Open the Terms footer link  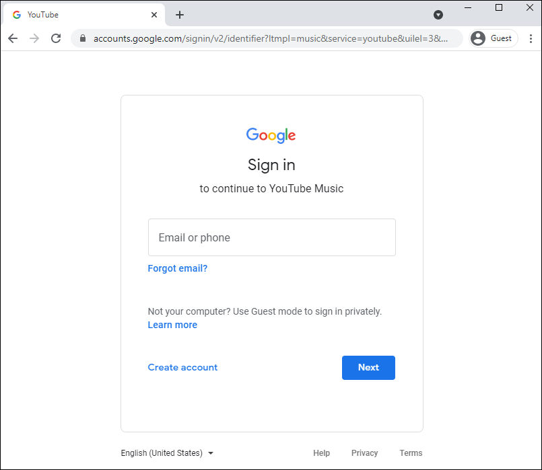[x=411, y=453]
